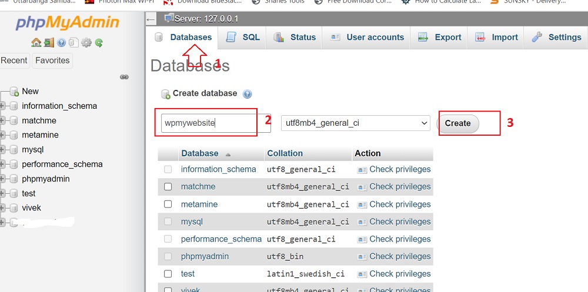Image resolution: width=588 pixels, height=292 pixels.
Task: Click the phpmyadmin database icon in tree
Action: click(x=14, y=179)
